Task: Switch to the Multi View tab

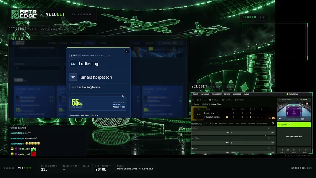Action: coord(227,100)
